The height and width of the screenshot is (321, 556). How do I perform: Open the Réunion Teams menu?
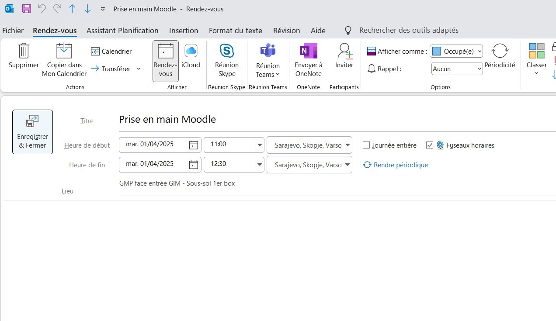coord(268,61)
